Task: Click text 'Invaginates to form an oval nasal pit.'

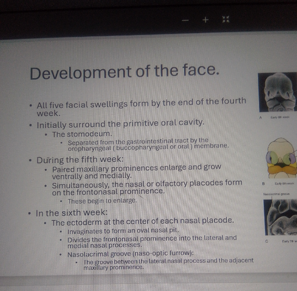Action: (x=123, y=231)
